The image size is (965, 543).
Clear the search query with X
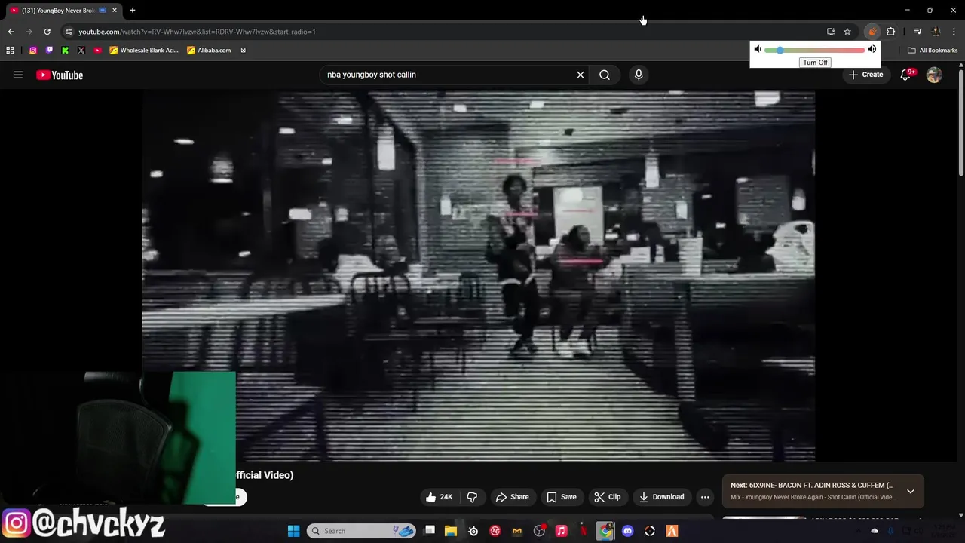pyautogui.click(x=581, y=75)
